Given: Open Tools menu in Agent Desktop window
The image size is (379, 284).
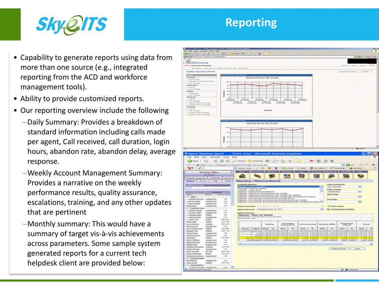Looking at the screenshot, I should [226, 157].
